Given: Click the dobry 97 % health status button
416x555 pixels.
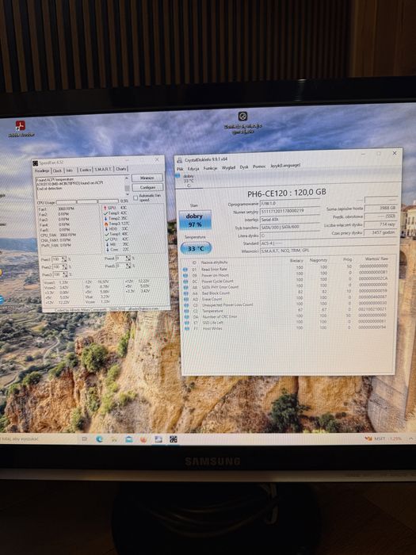Looking at the screenshot, I should [x=195, y=220].
